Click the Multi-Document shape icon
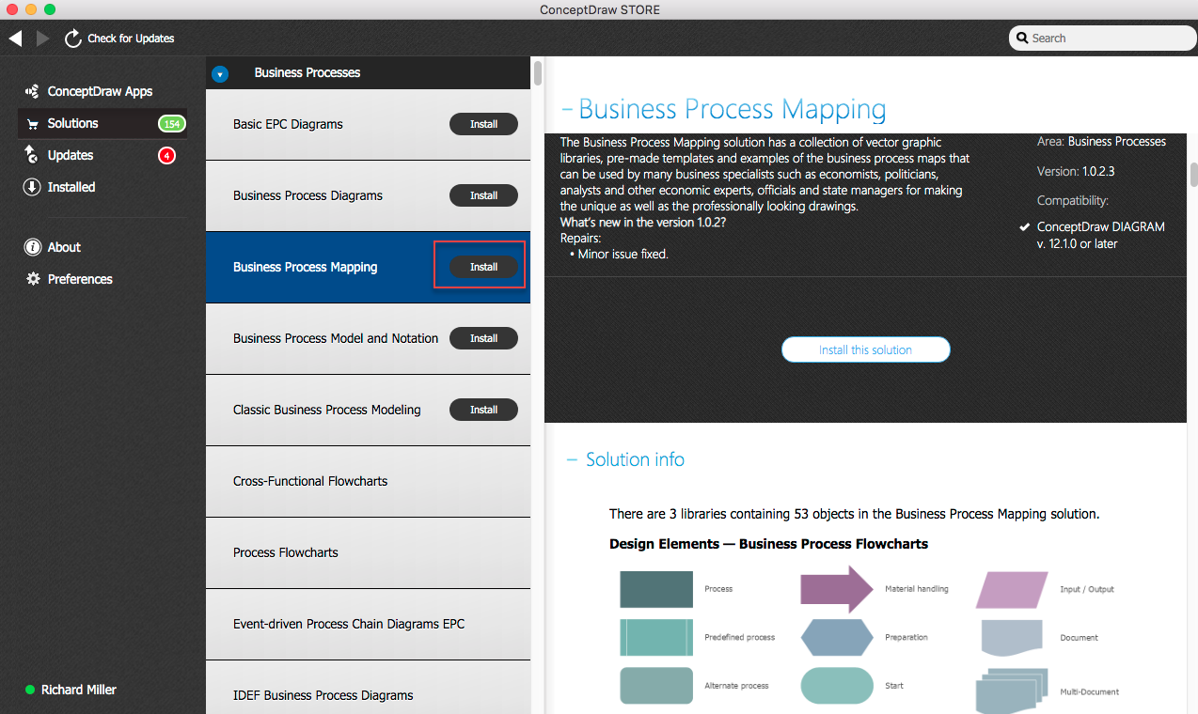The image size is (1198, 714). [x=1012, y=691]
